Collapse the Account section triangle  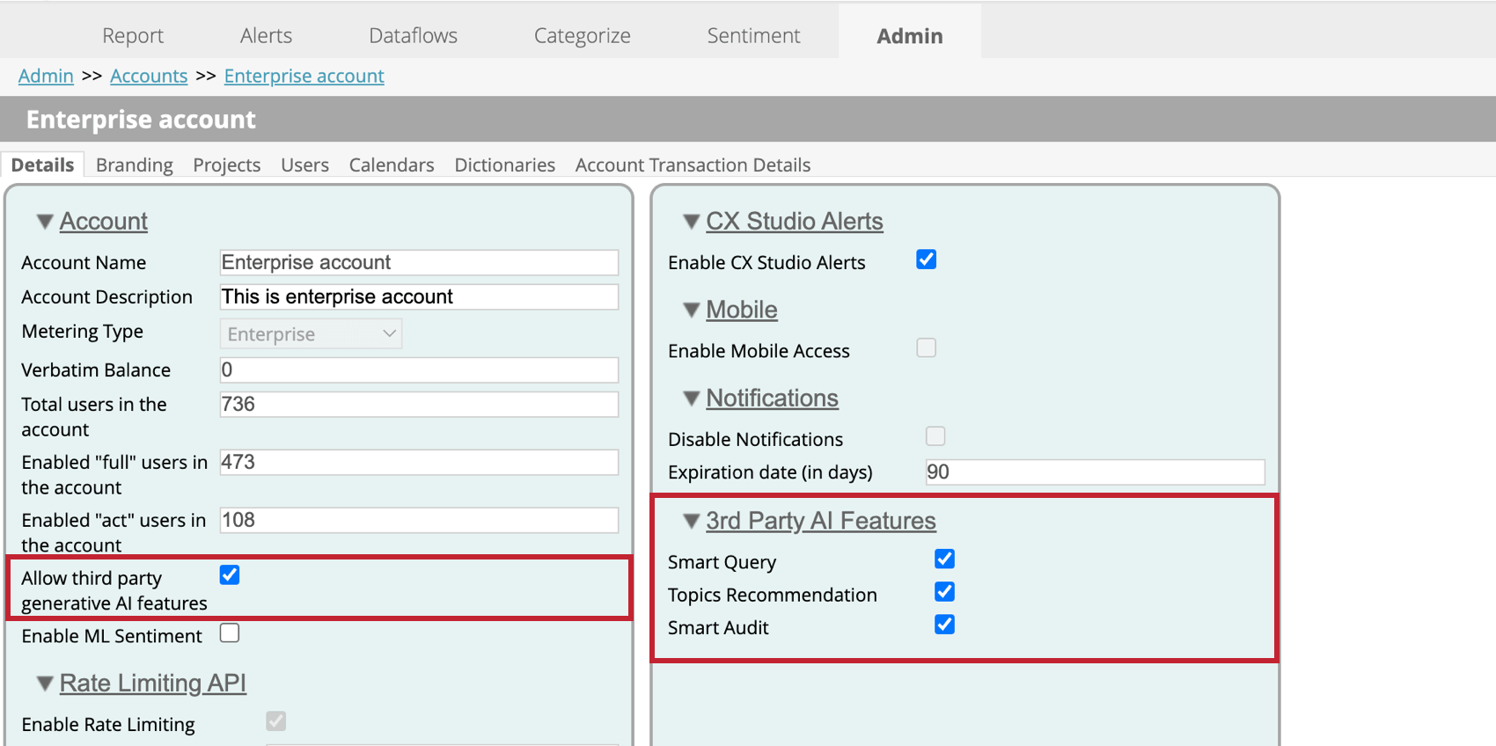pyautogui.click(x=45, y=222)
